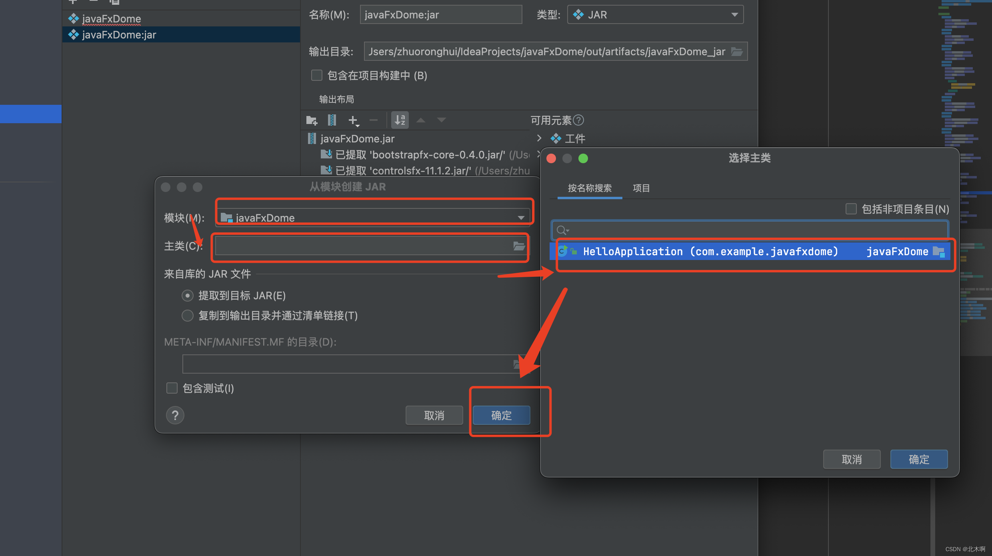This screenshot has width=992, height=556.
Task: Click the 确定 button in JAR dialog
Action: pyautogui.click(x=501, y=415)
